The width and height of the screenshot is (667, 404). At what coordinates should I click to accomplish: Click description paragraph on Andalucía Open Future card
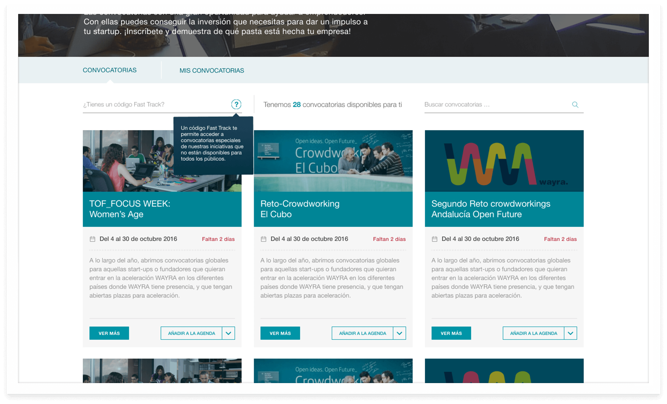point(503,278)
